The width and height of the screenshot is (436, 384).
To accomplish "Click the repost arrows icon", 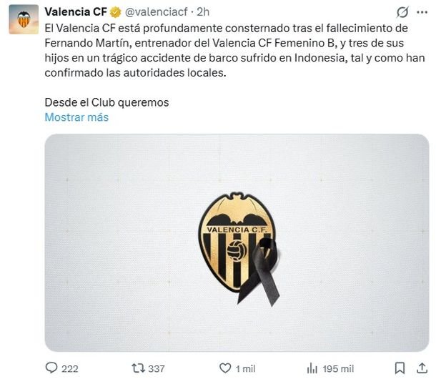I will [138, 368].
